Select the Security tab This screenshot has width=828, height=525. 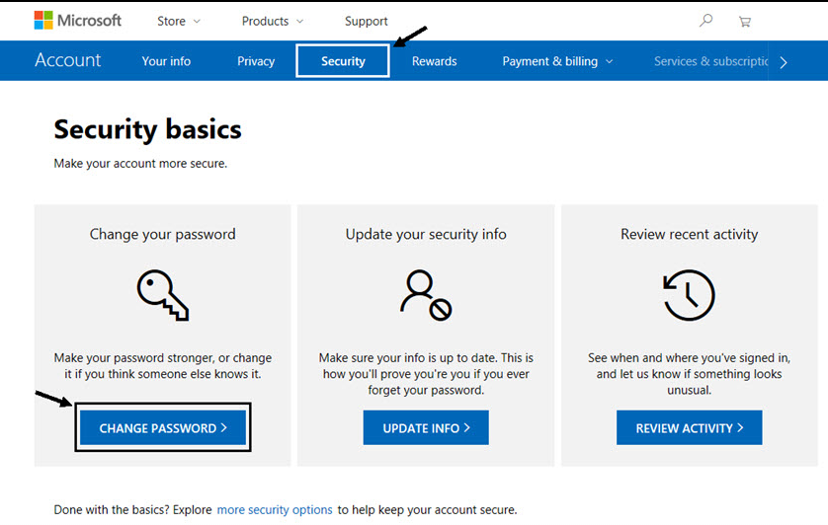343,61
